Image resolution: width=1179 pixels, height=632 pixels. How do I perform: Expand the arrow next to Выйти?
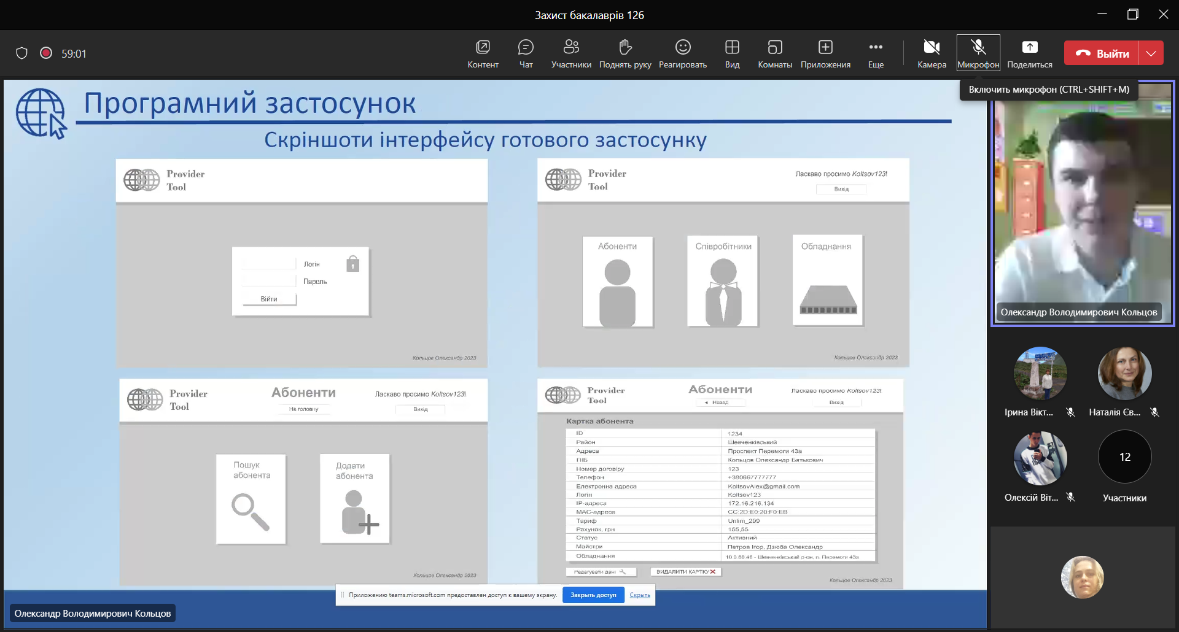1151,53
